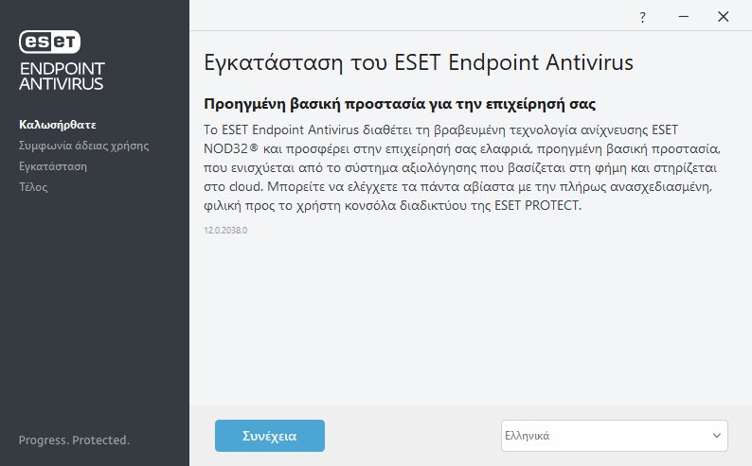Close the ESET installer window
752x466 pixels.
[x=724, y=17]
